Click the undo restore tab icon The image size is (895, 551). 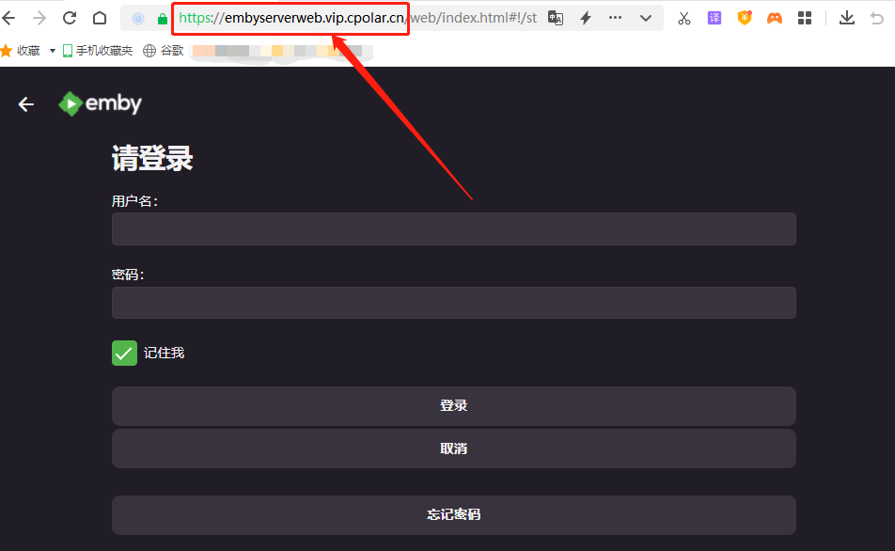877,18
